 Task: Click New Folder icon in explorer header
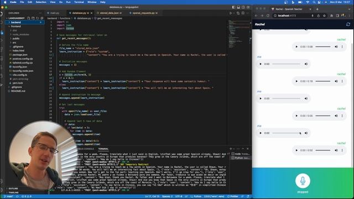[33, 18]
